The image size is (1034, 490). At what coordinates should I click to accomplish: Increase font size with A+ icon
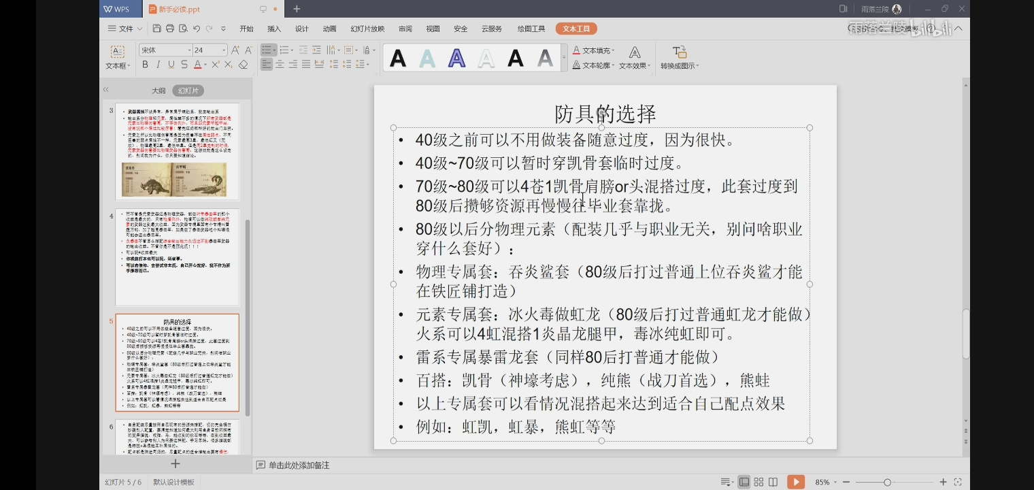pyautogui.click(x=235, y=50)
